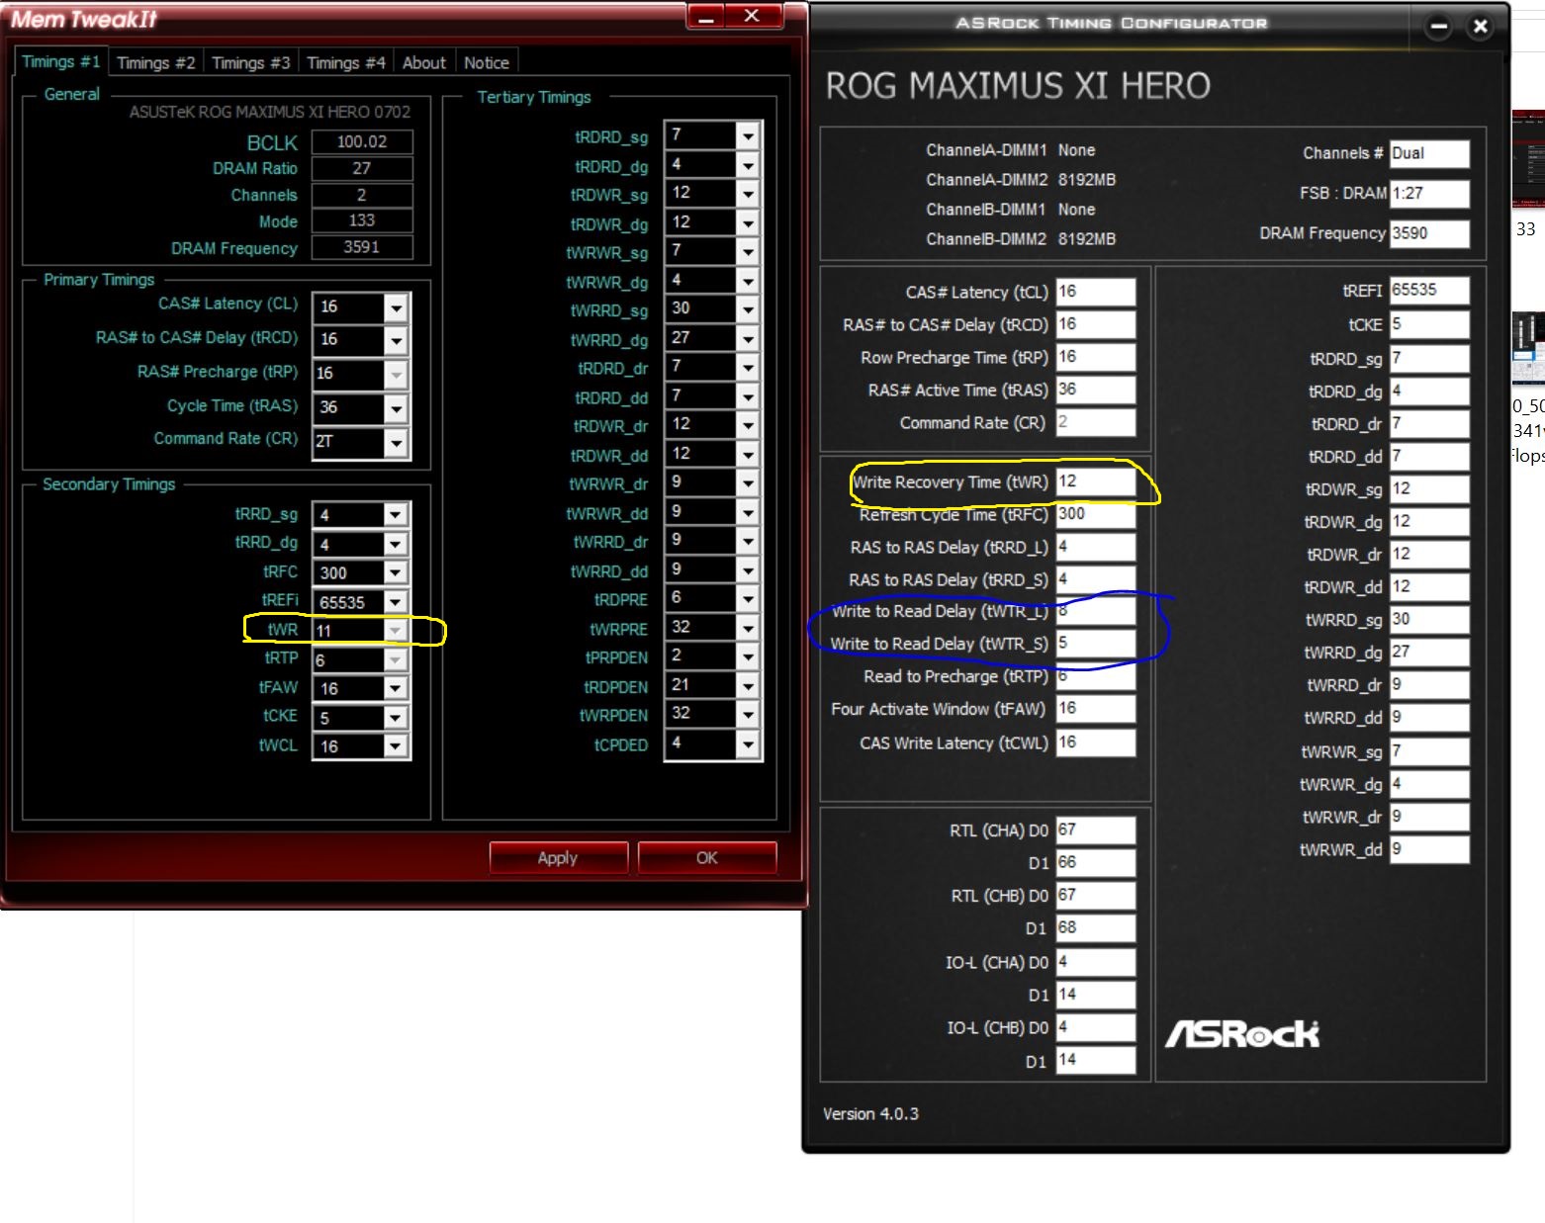Open the tRDRD_sg dropdown in Tertiary Timings
The height and width of the screenshot is (1223, 1545).
[748, 135]
